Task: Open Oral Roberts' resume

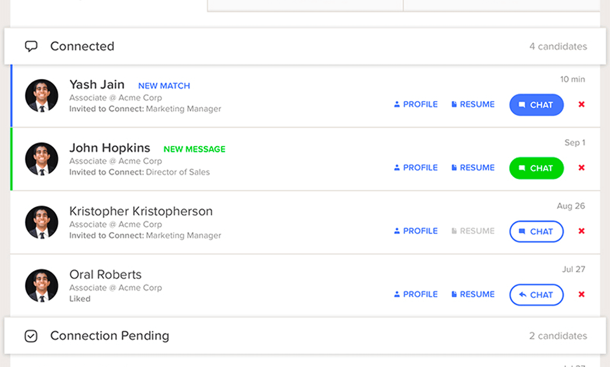Action: pos(473,294)
